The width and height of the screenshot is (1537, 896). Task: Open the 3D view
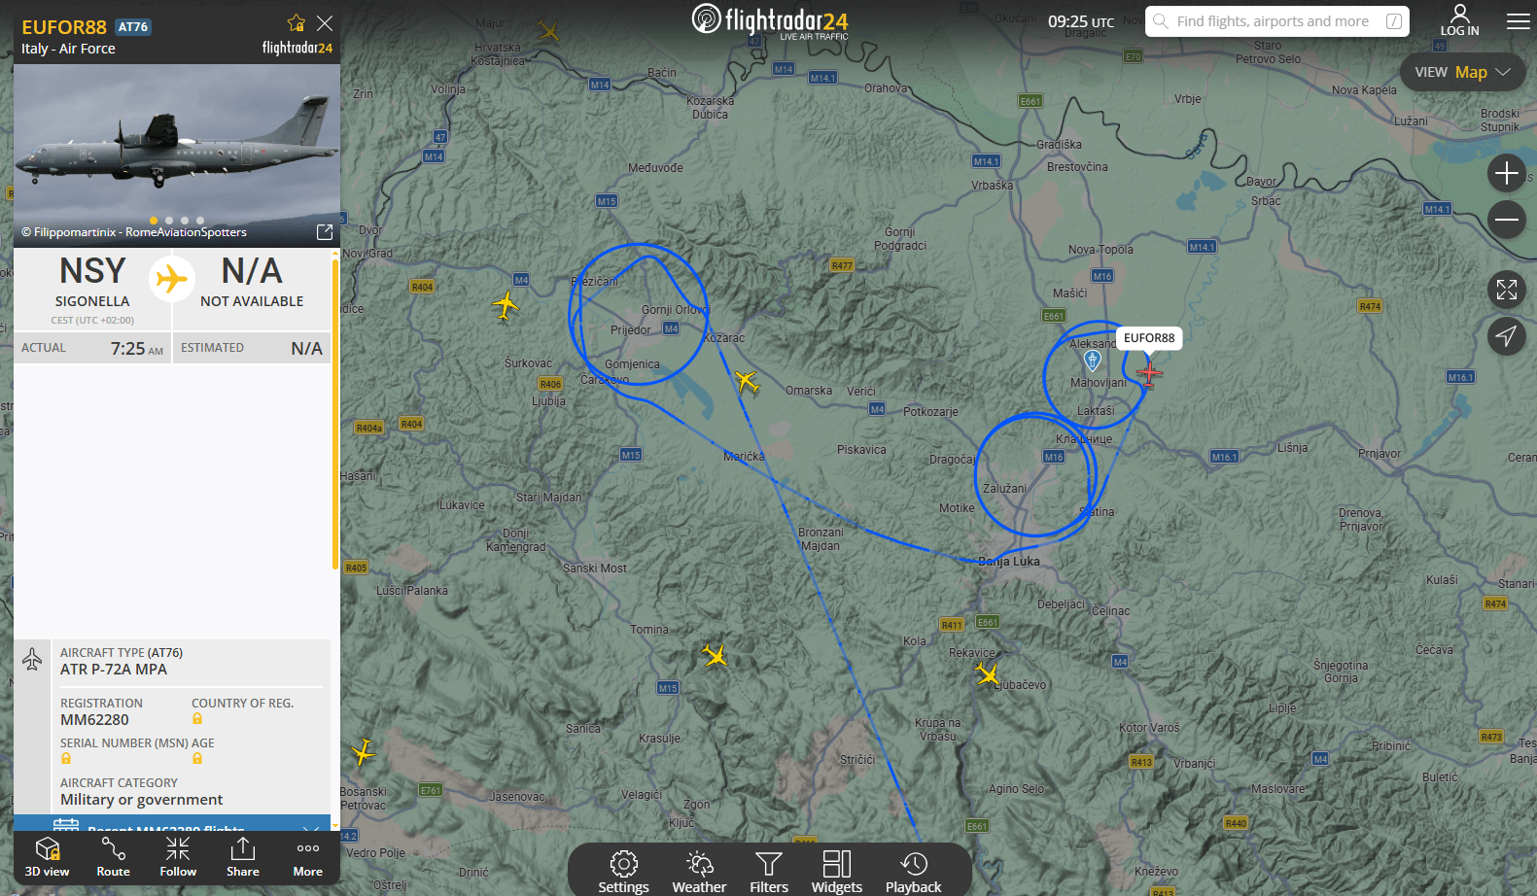pos(47,856)
